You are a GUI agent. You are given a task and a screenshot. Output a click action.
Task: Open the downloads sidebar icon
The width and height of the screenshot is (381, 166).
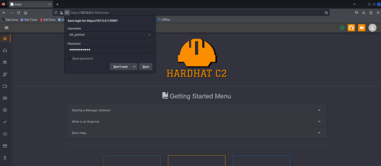[x=5, y=158]
